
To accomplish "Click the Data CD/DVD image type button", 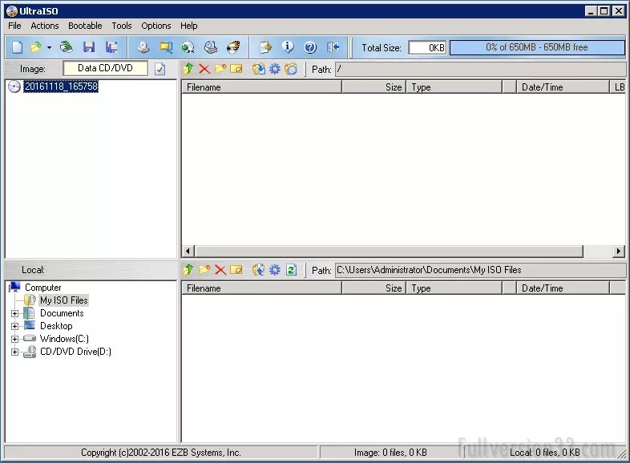I will point(105,68).
